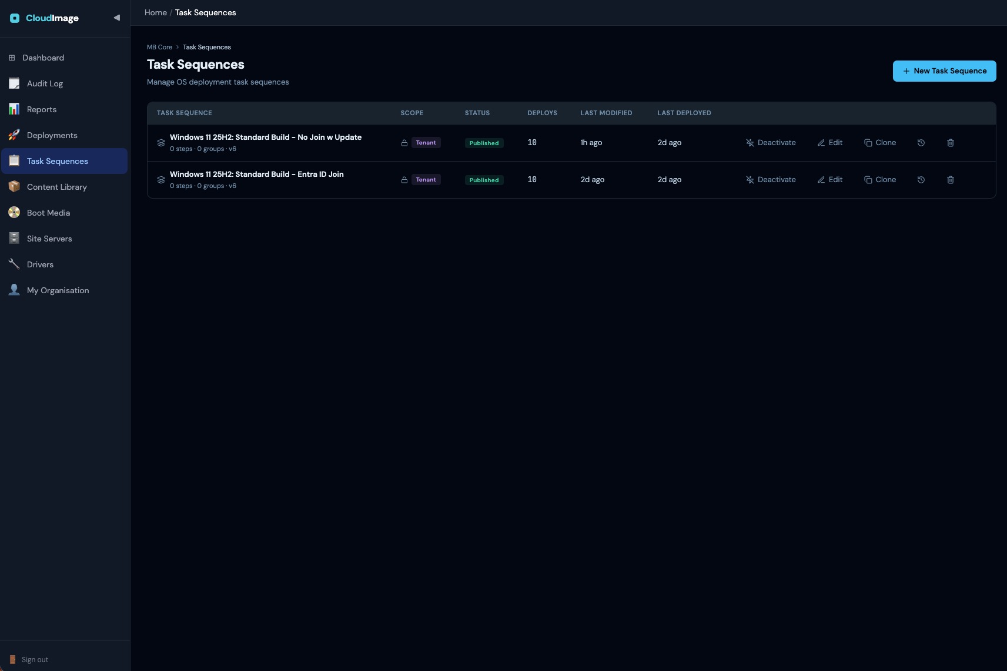Click the Deployments rocket icon
Image resolution: width=1007 pixels, height=671 pixels.
14,135
